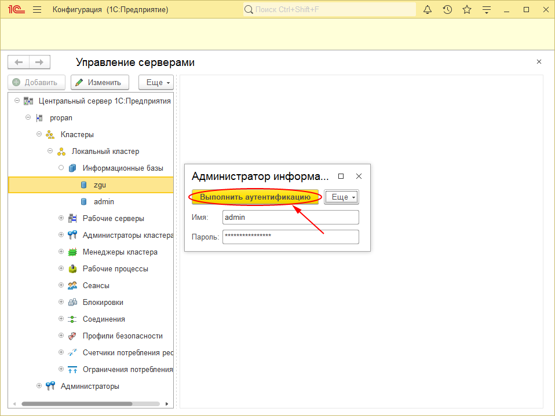Open notifications bell icon

[x=428, y=9]
